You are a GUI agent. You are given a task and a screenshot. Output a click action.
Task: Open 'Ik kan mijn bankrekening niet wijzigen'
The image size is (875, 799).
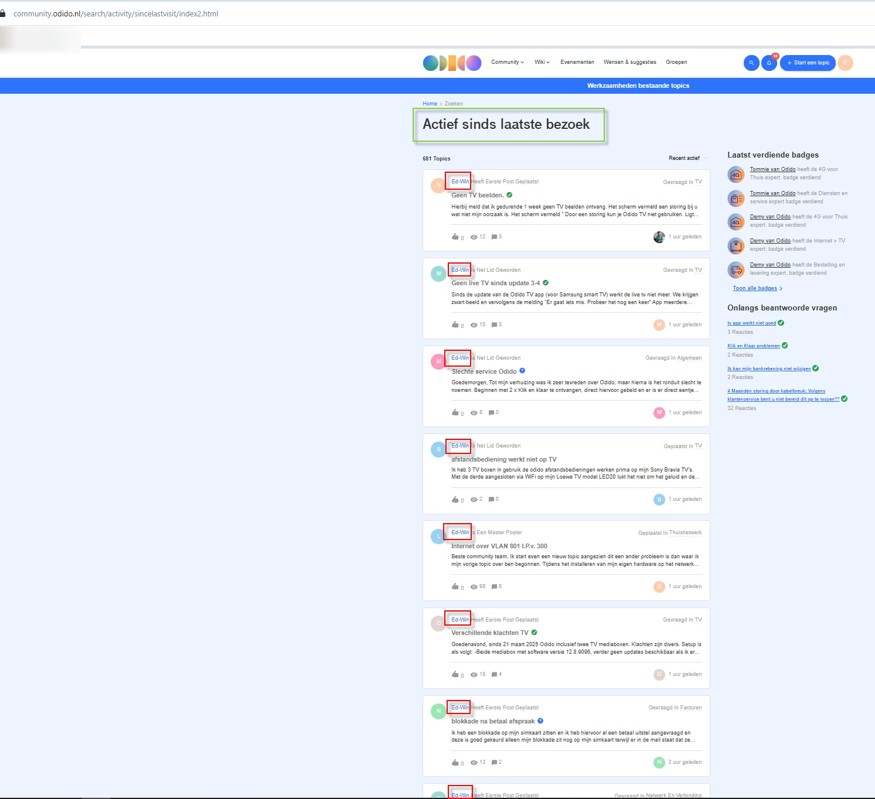coord(769,368)
